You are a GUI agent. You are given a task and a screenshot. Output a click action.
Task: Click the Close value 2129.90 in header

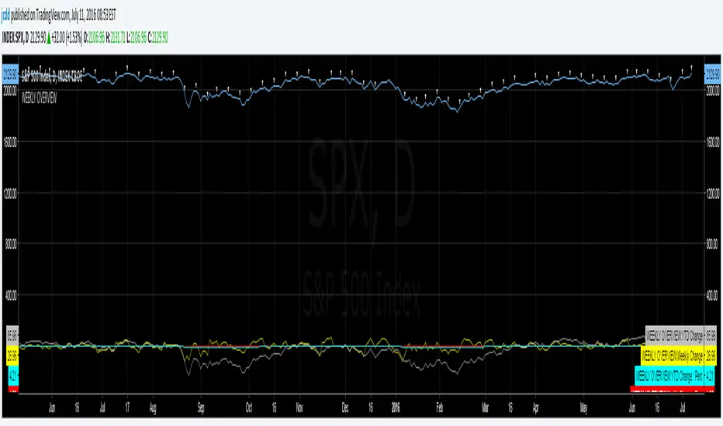coord(160,37)
